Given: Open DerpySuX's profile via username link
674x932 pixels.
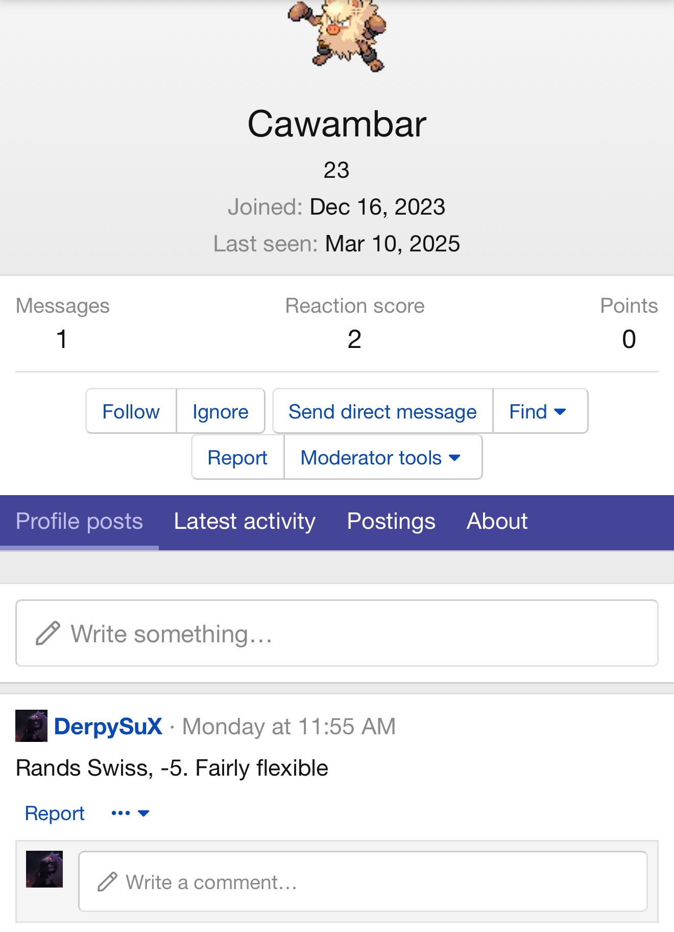Looking at the screenshot, I should 108,726.
